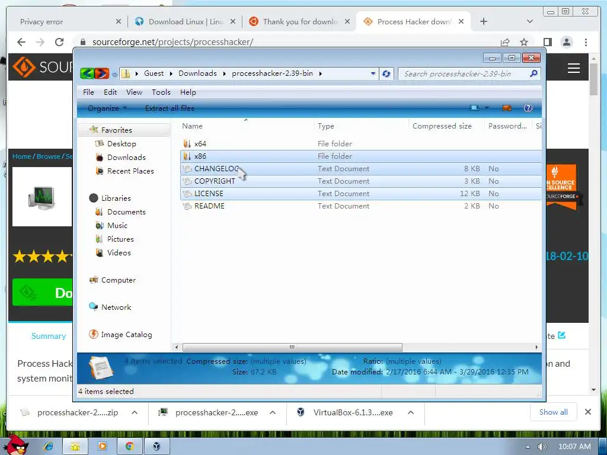Select the COPYRIGHT text document row

click(361, 181)
